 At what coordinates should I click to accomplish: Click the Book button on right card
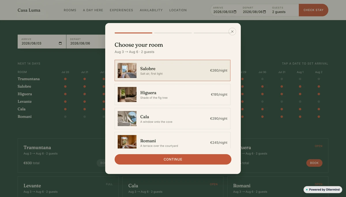pos(314,163)
